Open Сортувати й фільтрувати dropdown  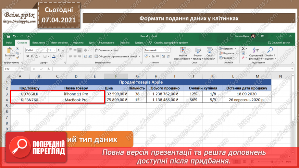(256, 54)
